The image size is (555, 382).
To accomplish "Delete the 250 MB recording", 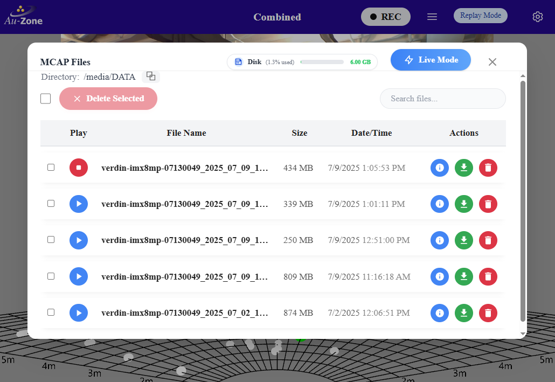I will tap(488, 240).
